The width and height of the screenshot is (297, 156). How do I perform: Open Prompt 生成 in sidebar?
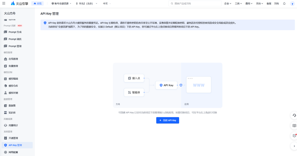tap(17, 32)
